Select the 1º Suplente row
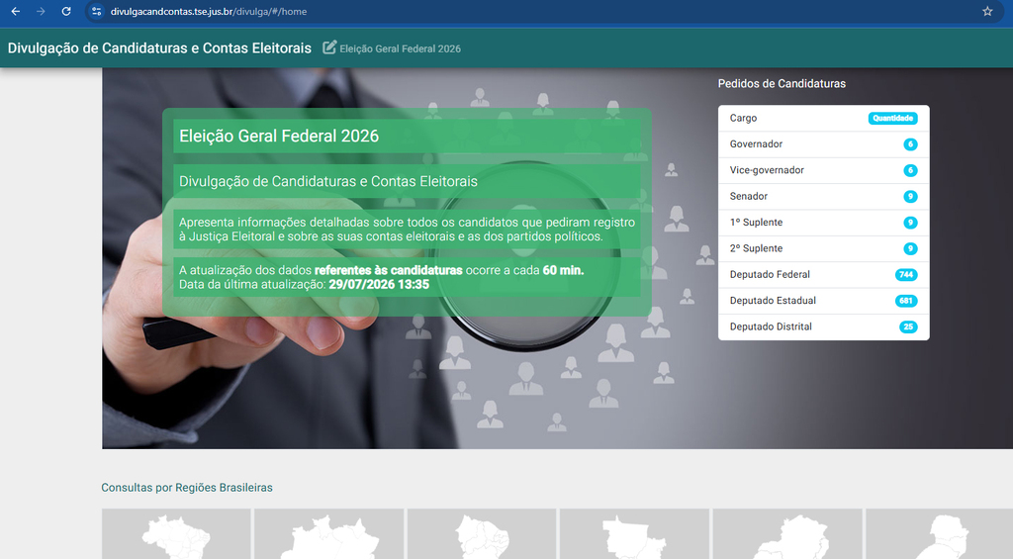1013x559 pixels. (824, 223)
